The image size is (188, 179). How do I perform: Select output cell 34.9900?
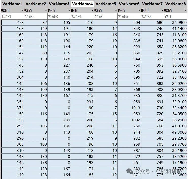coord(176,23)
